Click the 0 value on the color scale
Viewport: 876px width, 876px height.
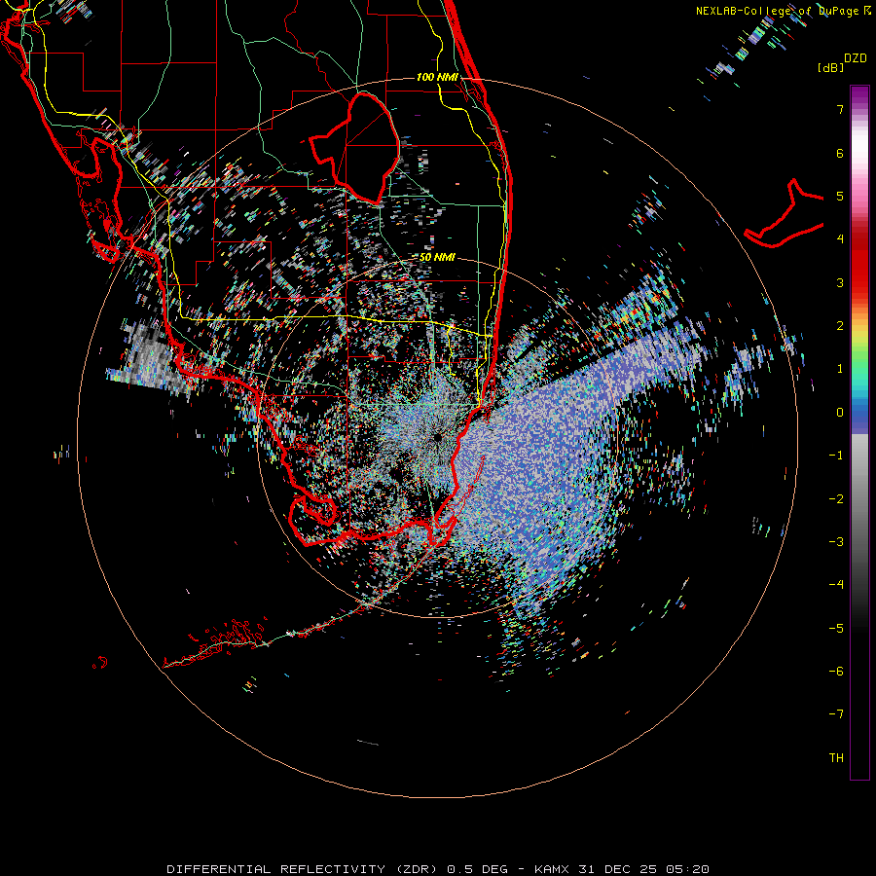(x=840, y=413)
